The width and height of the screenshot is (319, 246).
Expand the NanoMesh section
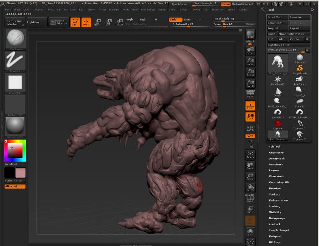click(276, 164)
